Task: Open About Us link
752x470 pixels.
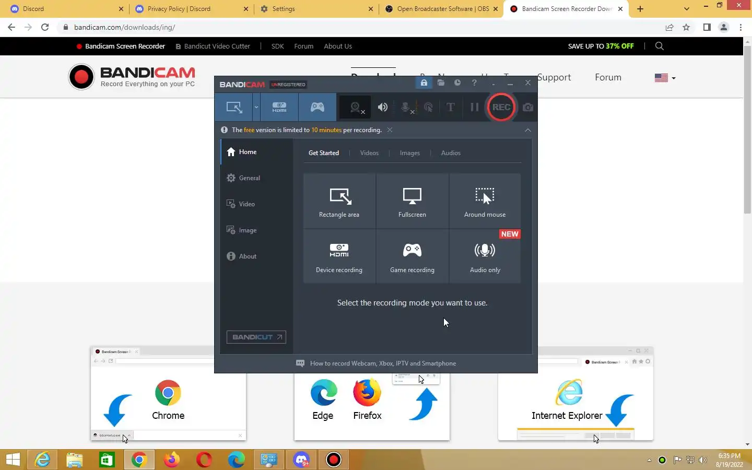Action: coord(338,46)
